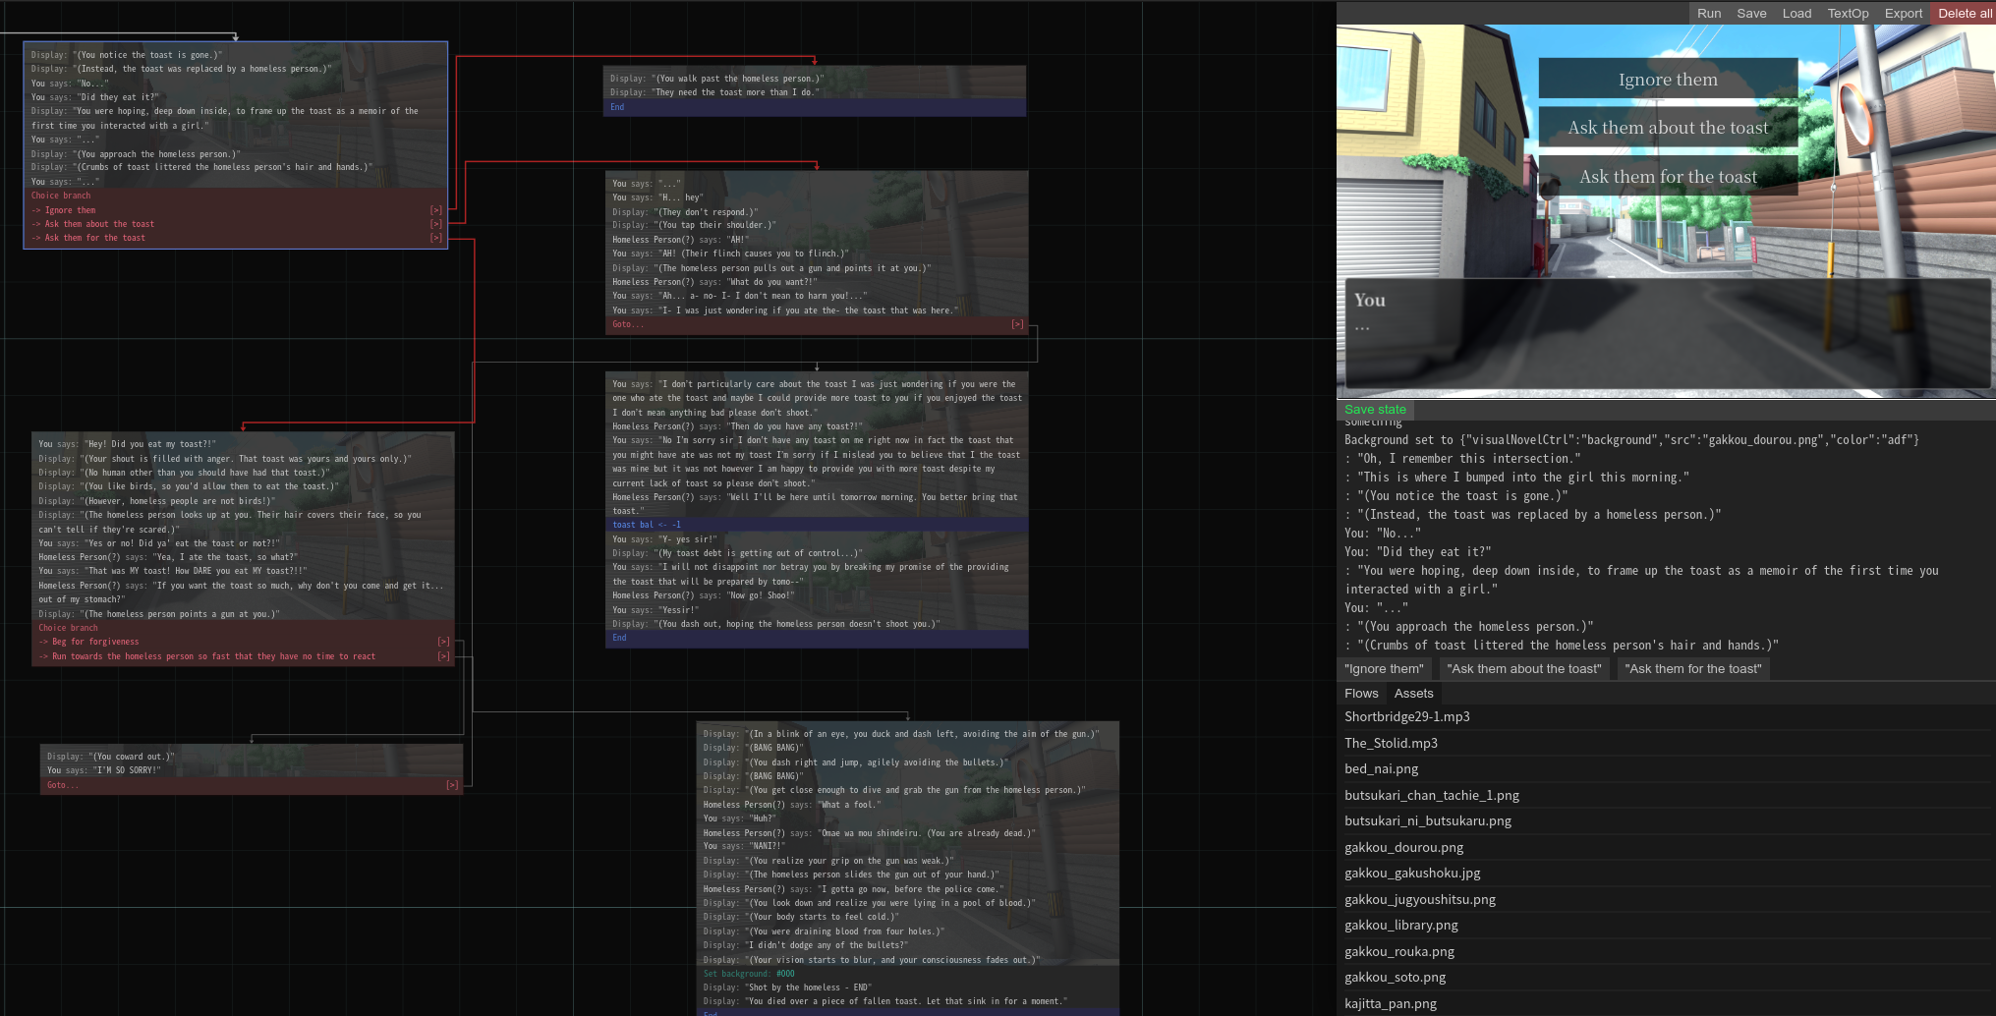Click the [>] icon on the Goto row of the gun node
The width and height of the screenshot is (1996, 1016).
tap(1018, 323)
